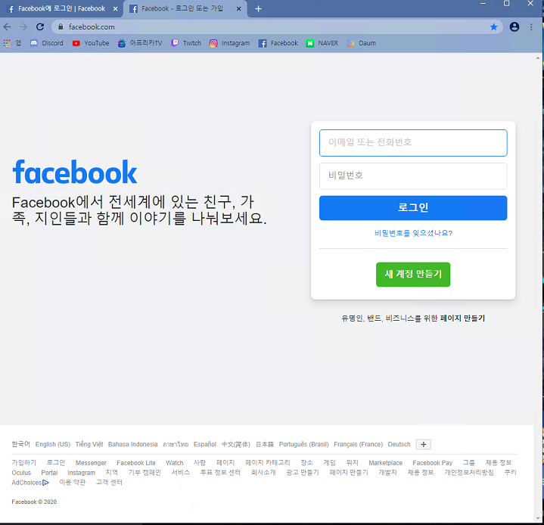The image size is (544, 525).
Task: Select 한국어 language
Action: click(x=21, y=444)
